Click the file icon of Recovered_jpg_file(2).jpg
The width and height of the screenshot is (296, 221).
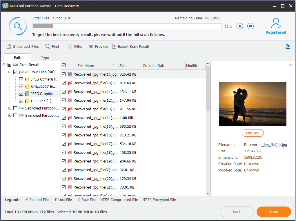70,170
